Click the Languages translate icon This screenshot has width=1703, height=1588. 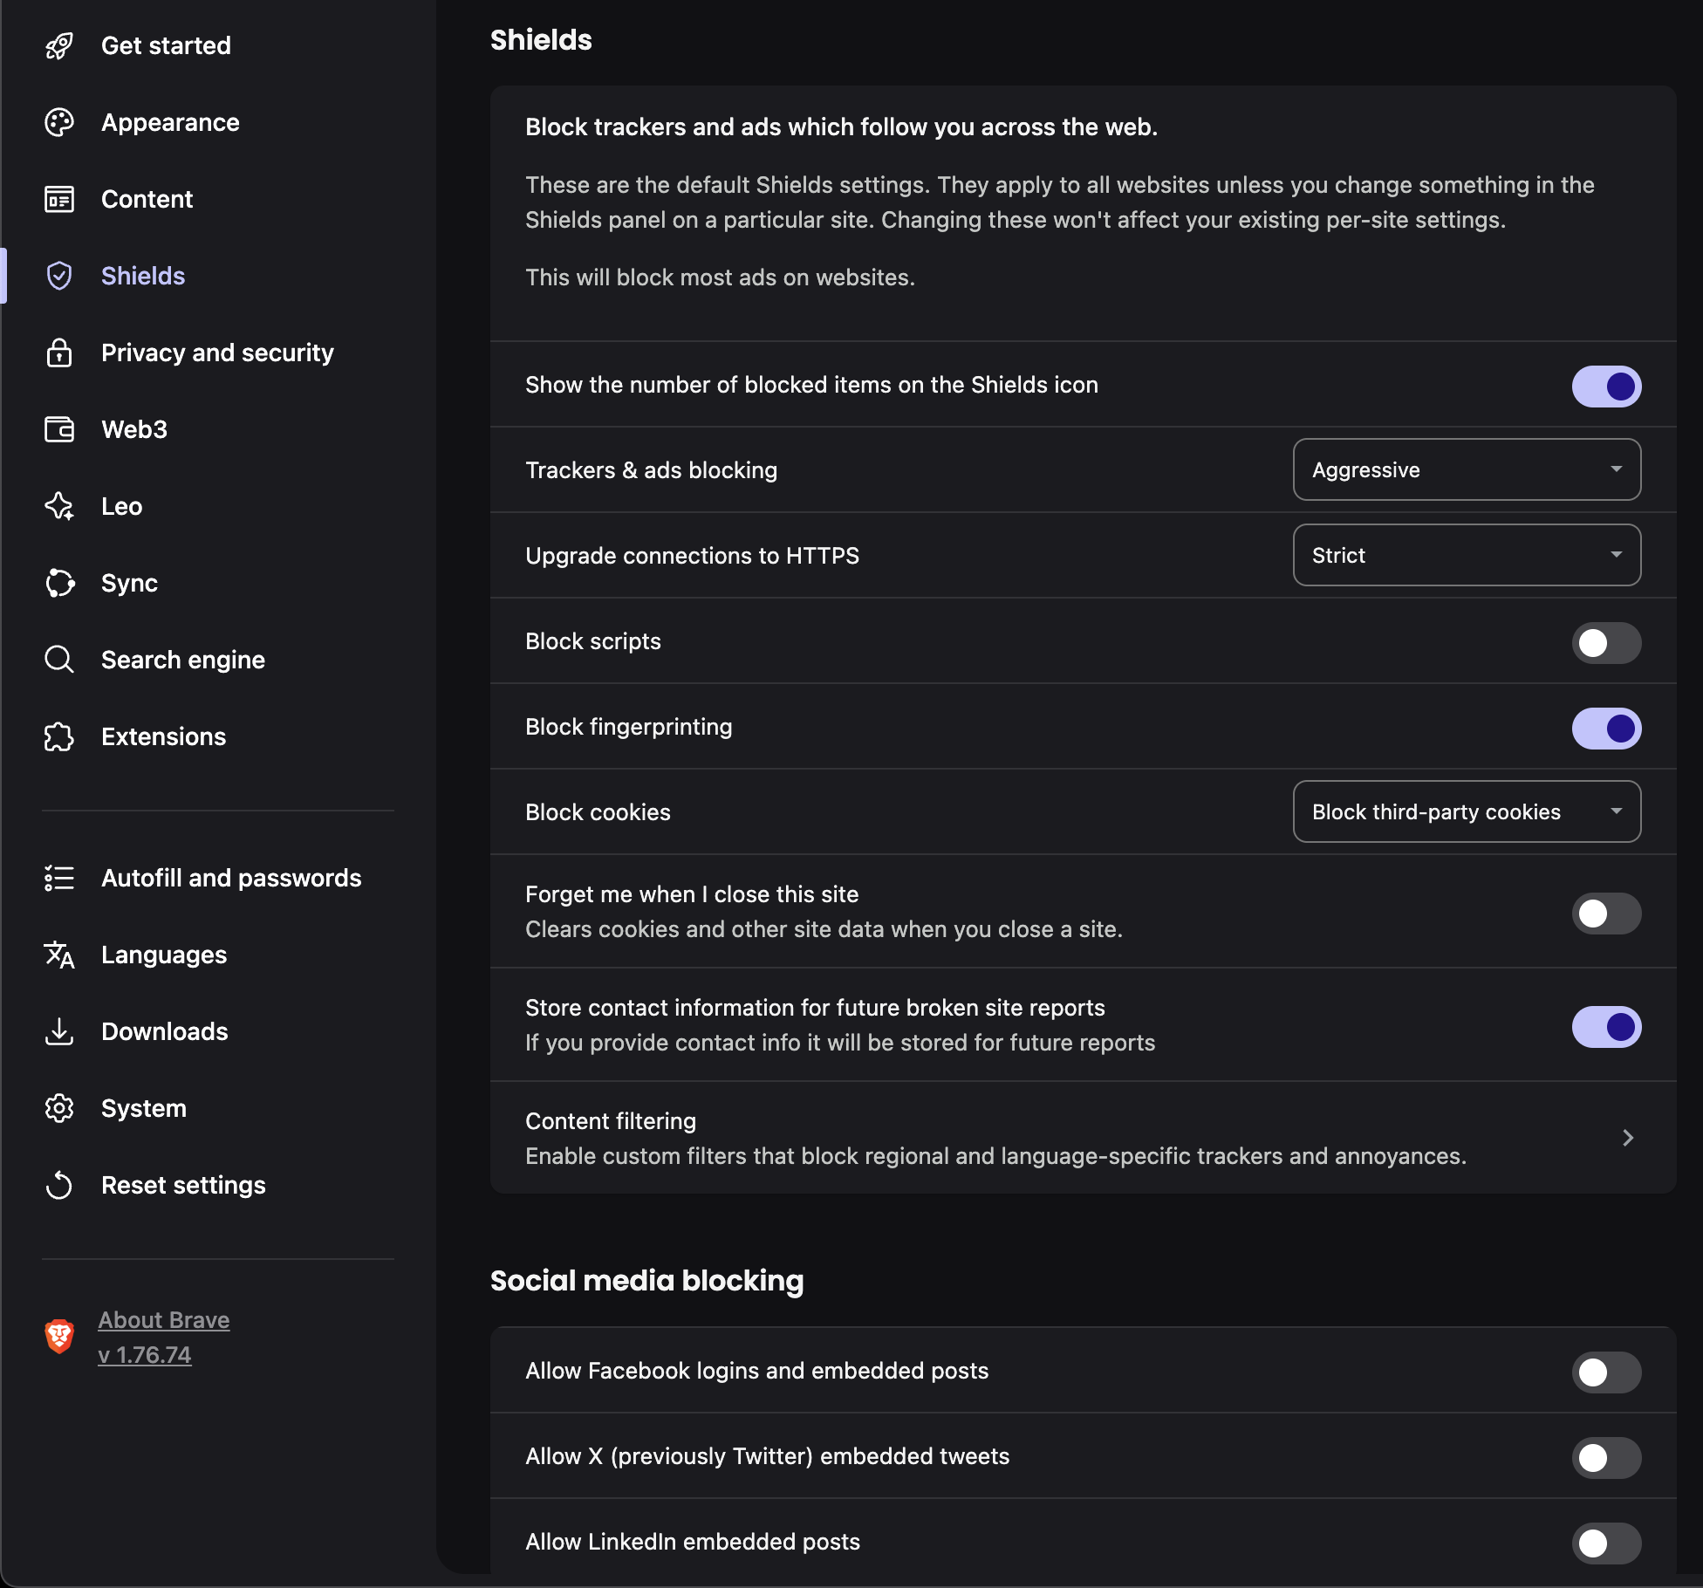click(x=59, y=955)
